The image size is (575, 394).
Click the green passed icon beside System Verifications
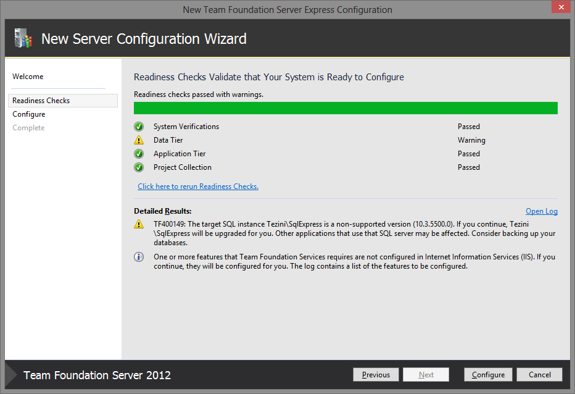(x=138, y=126)
